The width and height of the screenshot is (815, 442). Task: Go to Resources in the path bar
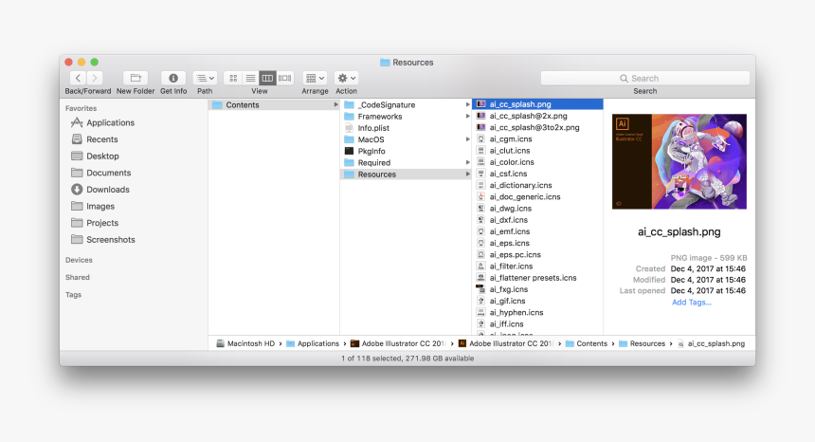tap(643, 343)
